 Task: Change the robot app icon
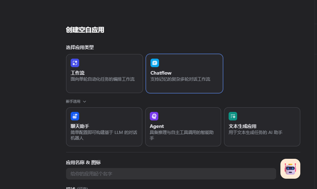pyautogui.click(x=290, y=169)
